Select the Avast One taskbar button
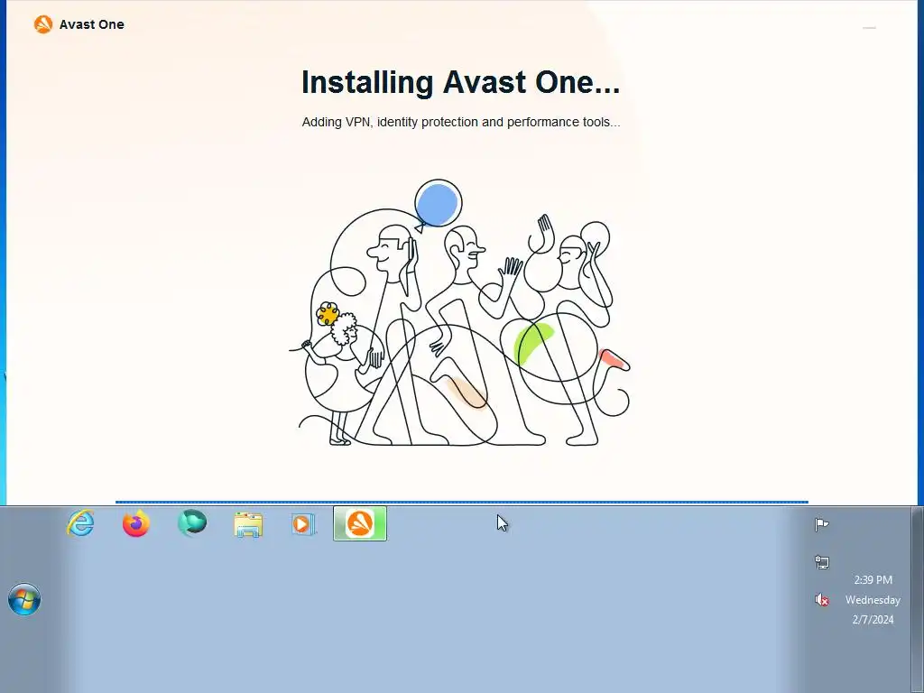 tap(360, 523)
